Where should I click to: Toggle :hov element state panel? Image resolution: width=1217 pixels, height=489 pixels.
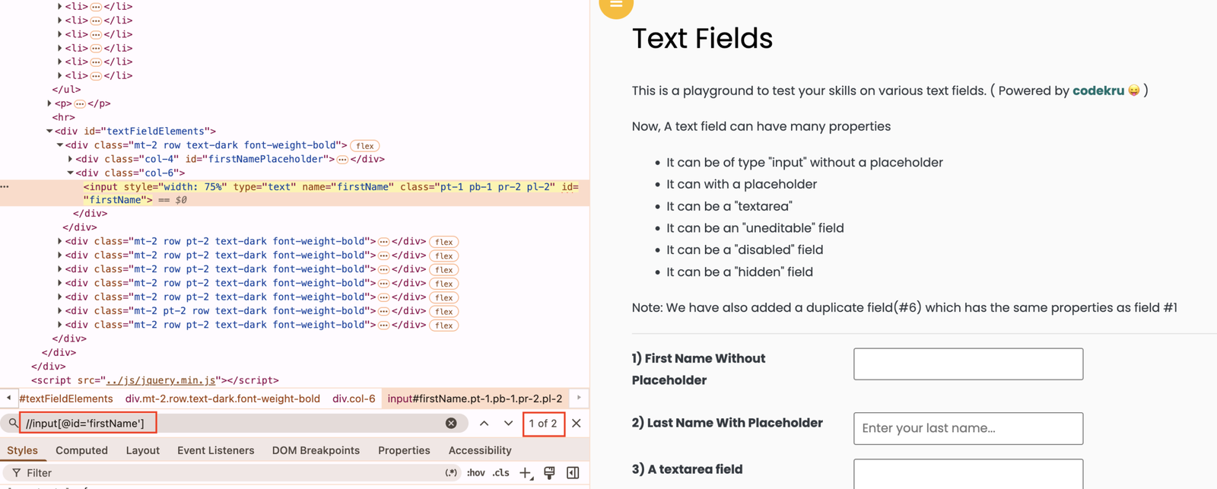tap(476, 472)
